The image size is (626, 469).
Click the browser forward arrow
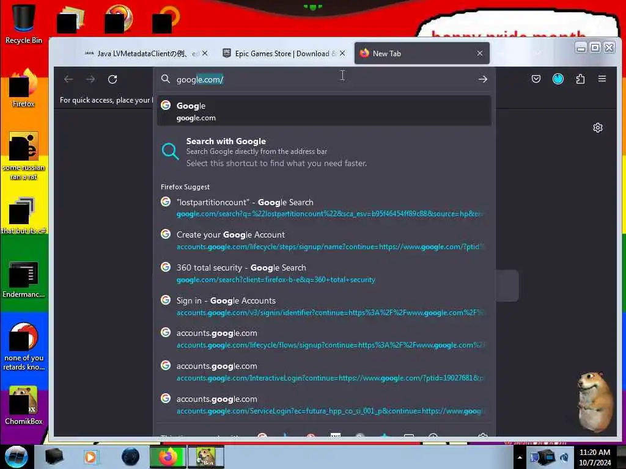pos(90,79)
